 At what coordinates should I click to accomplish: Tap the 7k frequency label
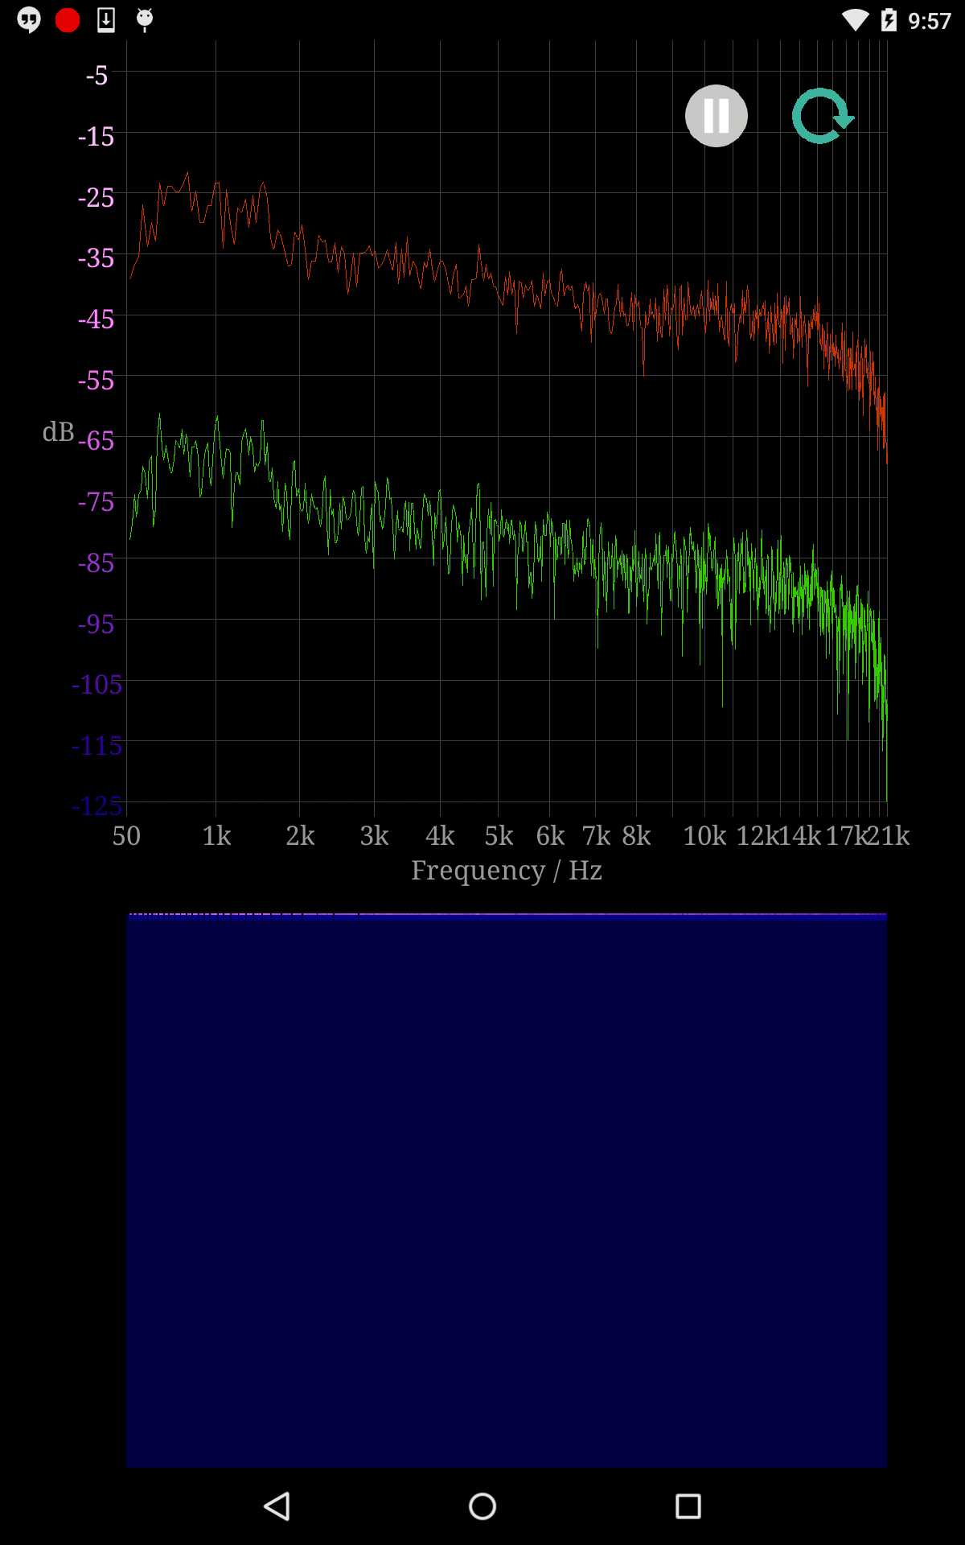point(596,836)
